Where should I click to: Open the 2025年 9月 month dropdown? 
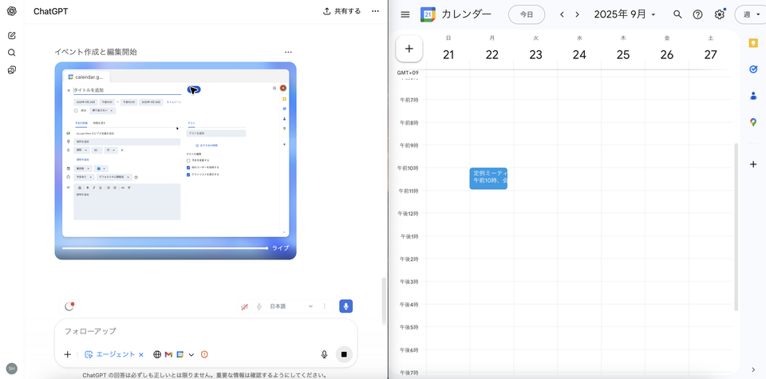point(625,14)
